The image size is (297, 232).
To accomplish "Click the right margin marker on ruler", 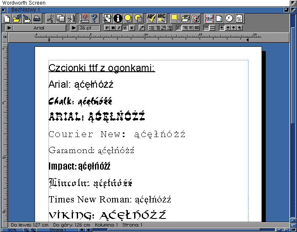I will (247, 40).
